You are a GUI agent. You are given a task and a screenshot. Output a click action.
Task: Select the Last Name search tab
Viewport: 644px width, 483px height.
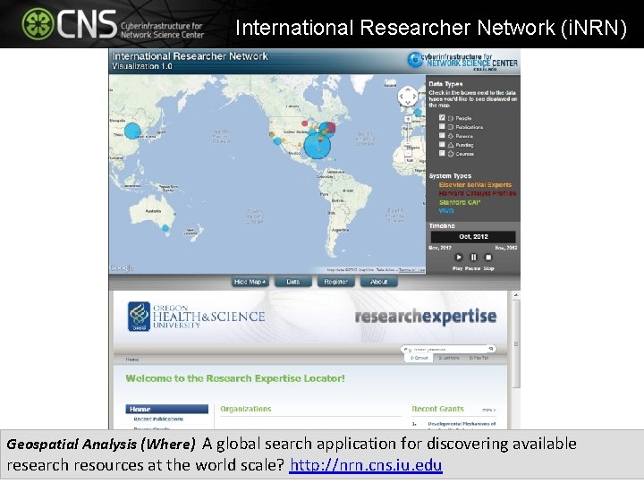coord(449,358)
